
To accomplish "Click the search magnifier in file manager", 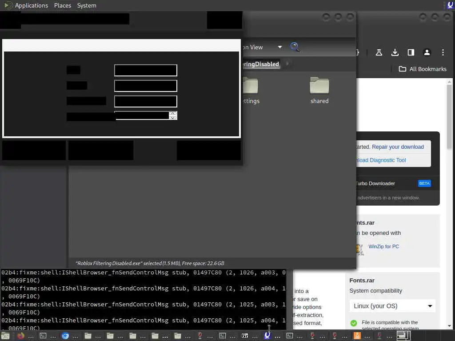I will tap(295, 47).
